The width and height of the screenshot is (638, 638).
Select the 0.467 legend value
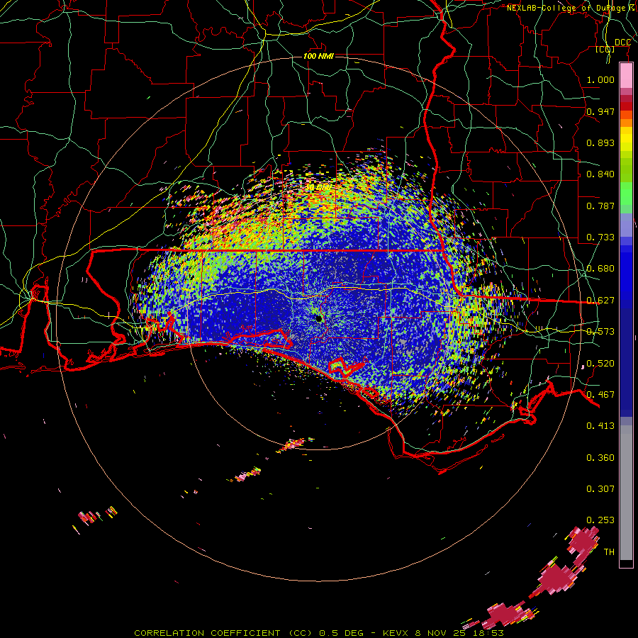pos(600,395)
